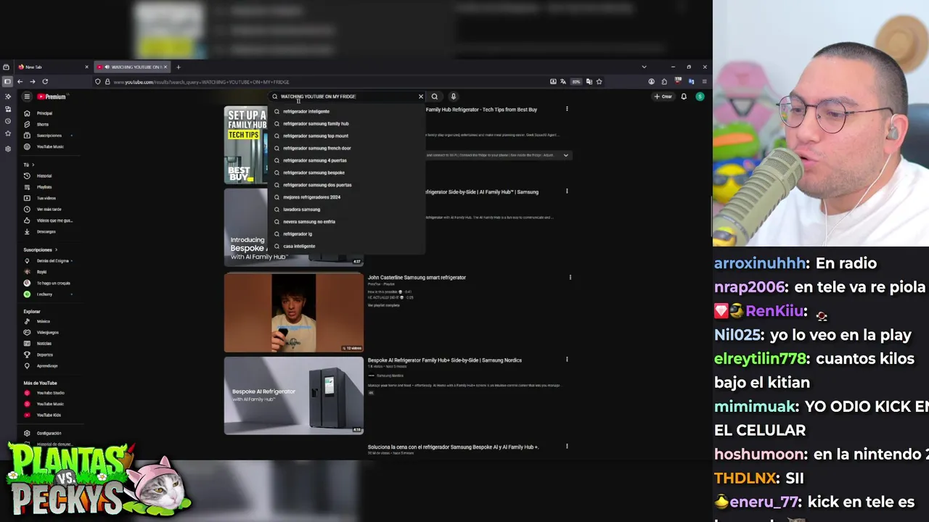This screenshot has height=522, width=929.
Task: Open the bookmarks star in Firefox sidebar
Action: point(7,133)
